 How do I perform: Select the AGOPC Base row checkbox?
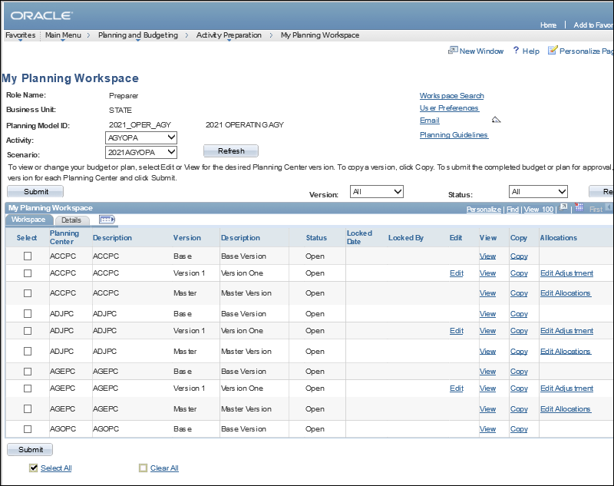pos(28,429)
